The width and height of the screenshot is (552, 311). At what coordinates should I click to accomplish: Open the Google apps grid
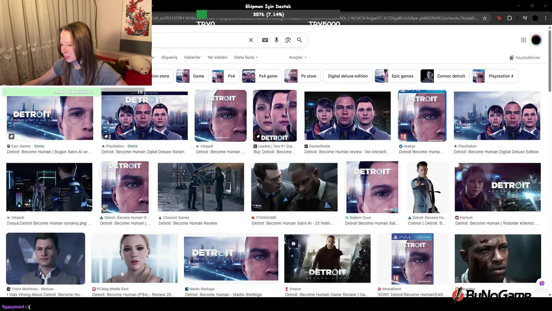pos(524,40)
